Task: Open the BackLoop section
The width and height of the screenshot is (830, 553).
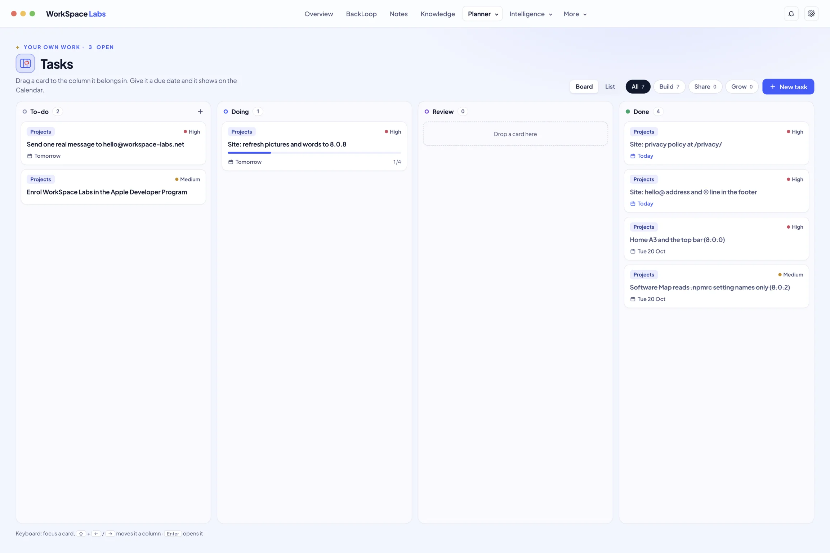Action: pyautogui.click(x=361, y=14)
